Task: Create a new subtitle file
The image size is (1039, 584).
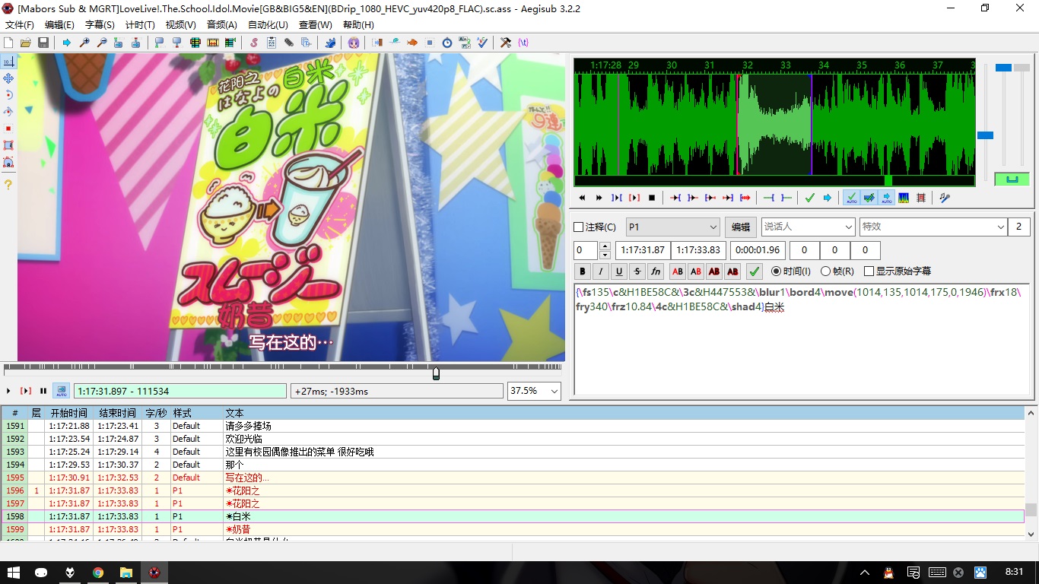Action: [x=8, y=43]
